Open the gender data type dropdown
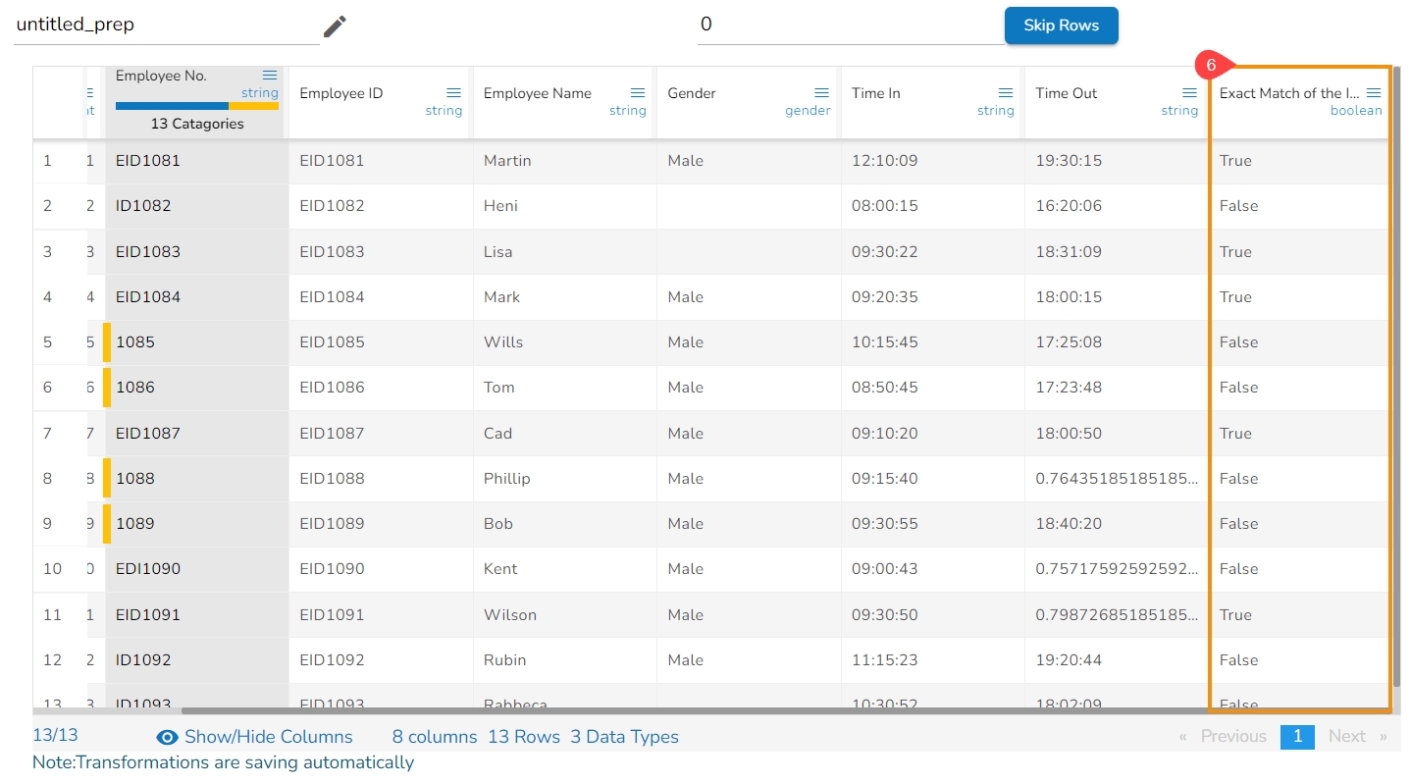1411x784 pixels. (808, 111)
